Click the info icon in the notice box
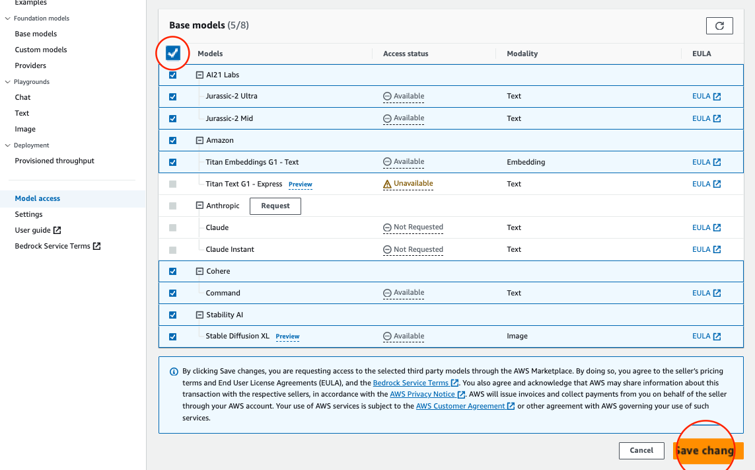 pos(174,372)
